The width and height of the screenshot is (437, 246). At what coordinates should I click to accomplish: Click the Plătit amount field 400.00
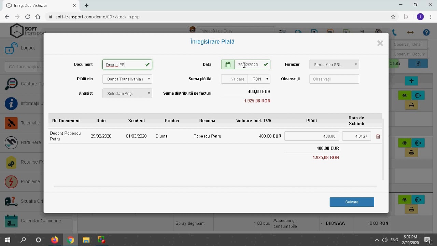[312, 136]
